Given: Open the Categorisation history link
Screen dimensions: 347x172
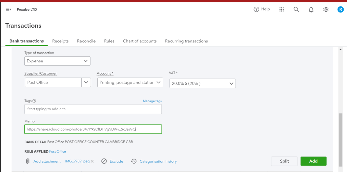Looking at the screenshot, I should point(158,162).
